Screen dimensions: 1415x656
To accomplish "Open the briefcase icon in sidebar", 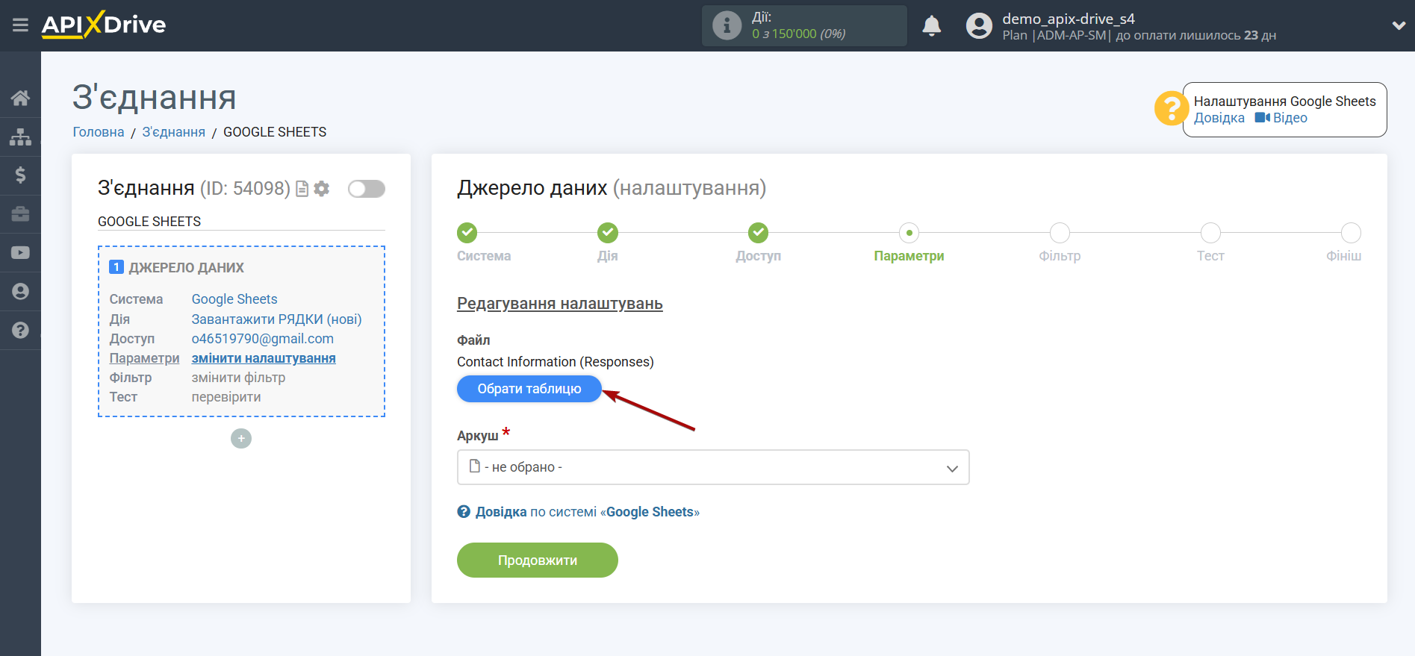I will pos(20,214).
